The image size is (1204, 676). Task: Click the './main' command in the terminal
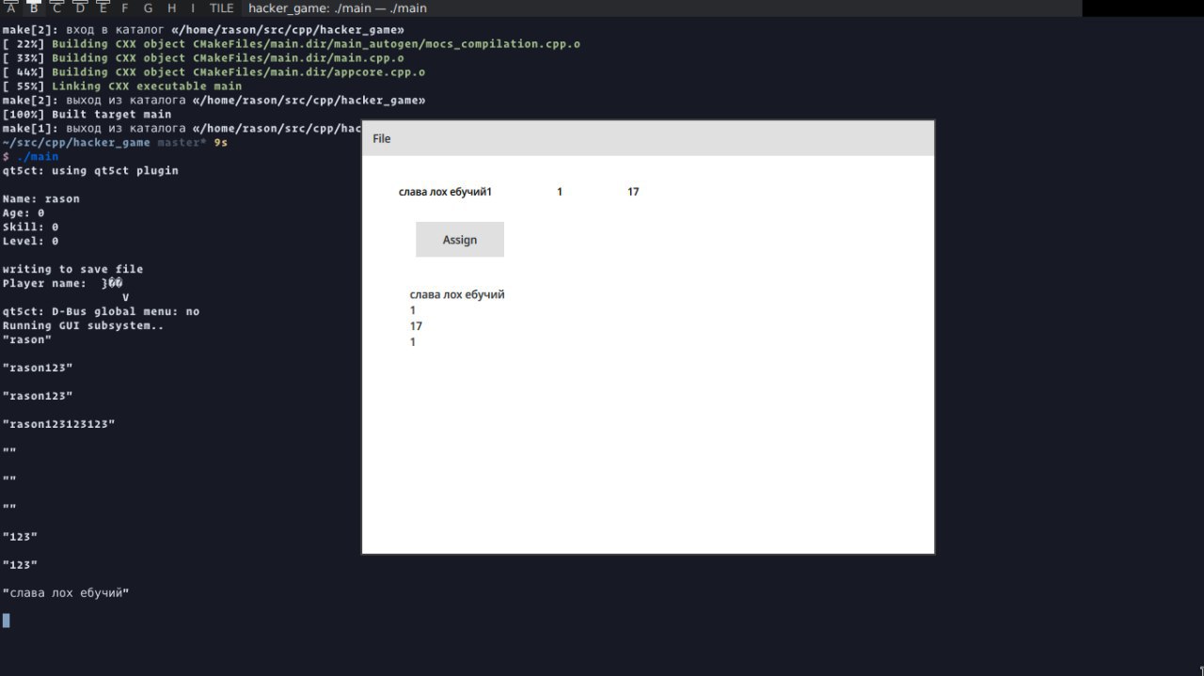point(38,157)
